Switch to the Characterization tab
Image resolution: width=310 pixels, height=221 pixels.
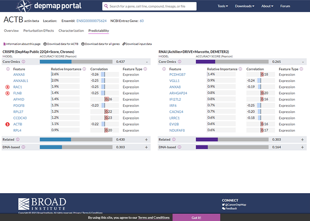(x=71, y=31)
